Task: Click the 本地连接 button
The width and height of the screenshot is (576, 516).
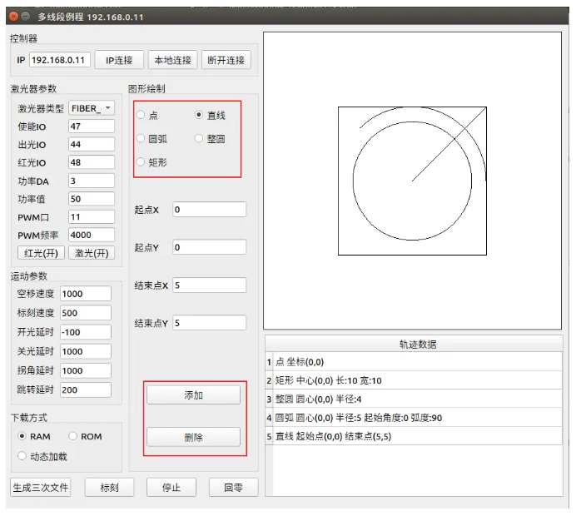Action: pyautogui.click(x=172, y=60)
